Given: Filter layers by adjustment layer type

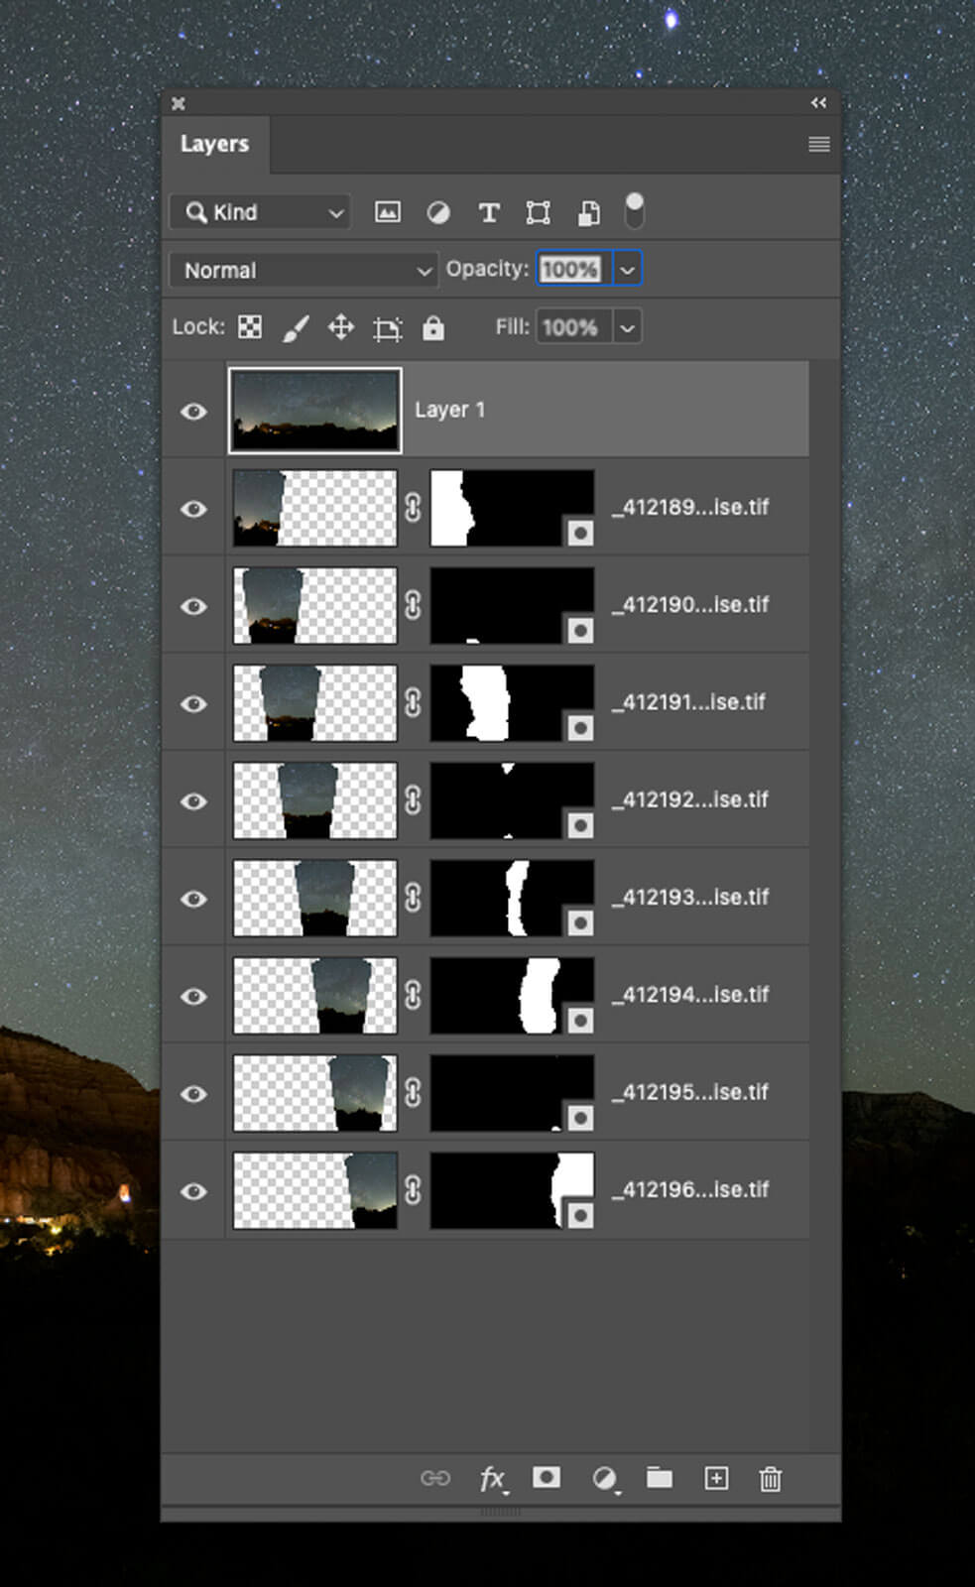Looking at the screenshot, I should click(x=437, y=212).
